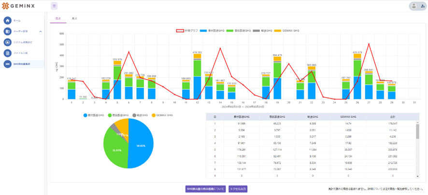Click the GHG round sidebar icon
This screenshot has height=195, width=428.
tap(8, 64)
